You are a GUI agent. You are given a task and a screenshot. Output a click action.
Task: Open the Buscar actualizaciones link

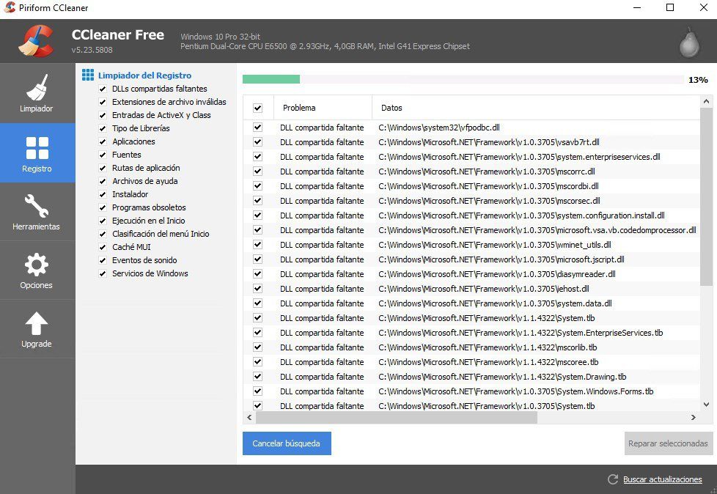[x=662, y=479]
